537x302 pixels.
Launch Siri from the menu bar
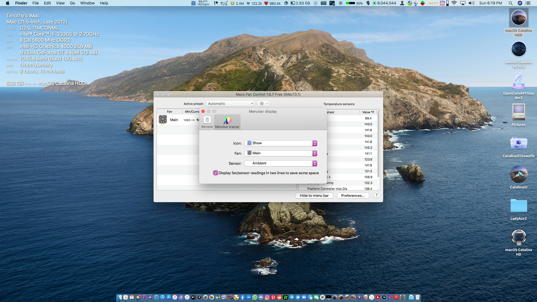point(520,3)
